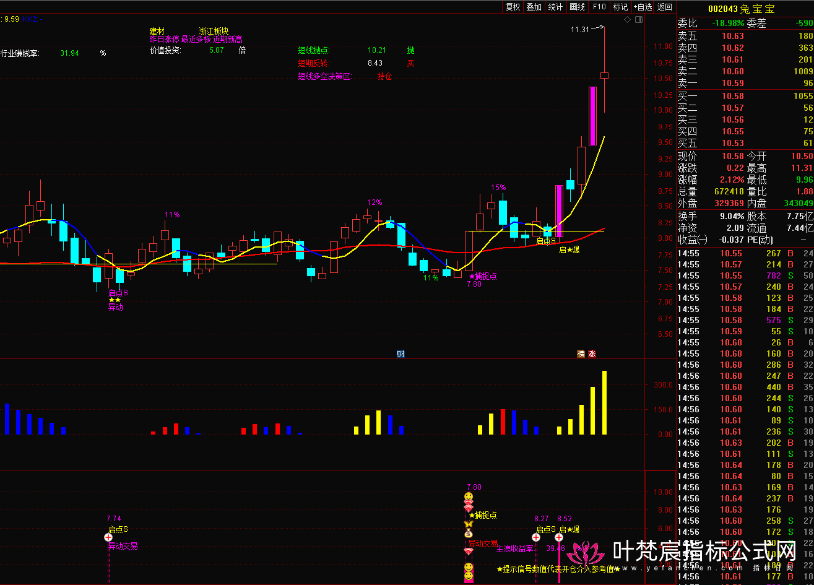The height and width of the screenshot is (585, 814).
Task: Click the leftmost red plus signal marker
Action: [108, 537]
